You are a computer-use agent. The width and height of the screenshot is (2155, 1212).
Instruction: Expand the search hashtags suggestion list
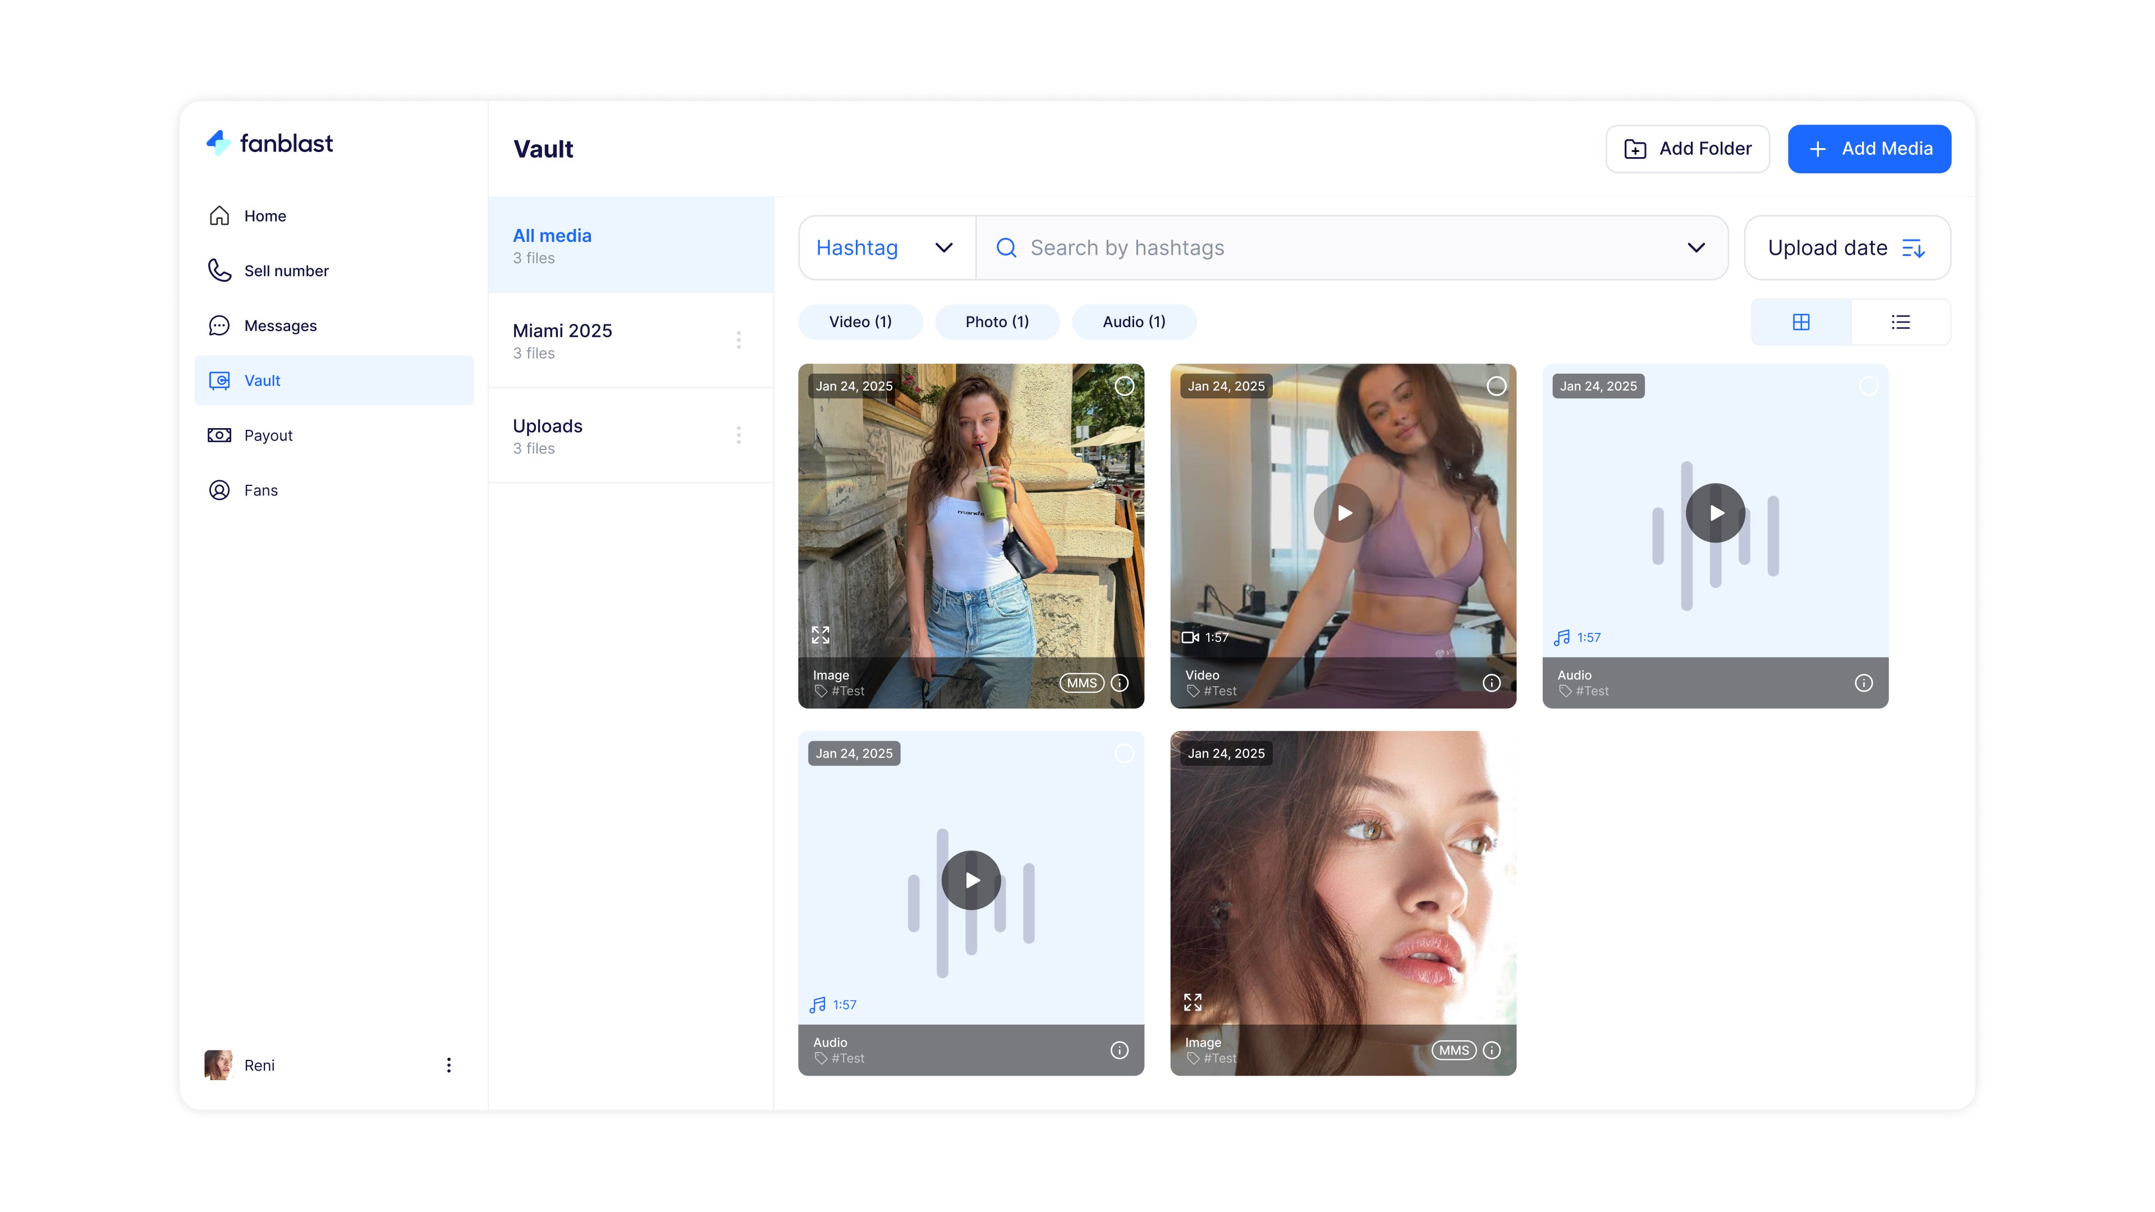[x=1698, y=247]
